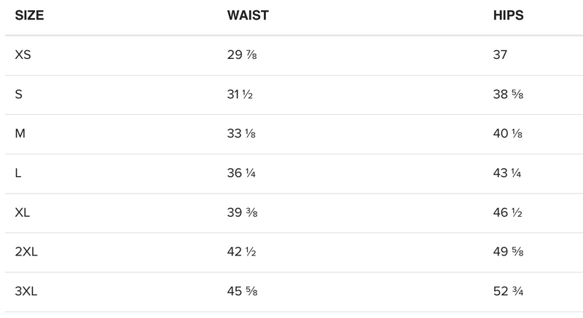Select the XS size row label
The image size is (583, 318).
(23, 55)
